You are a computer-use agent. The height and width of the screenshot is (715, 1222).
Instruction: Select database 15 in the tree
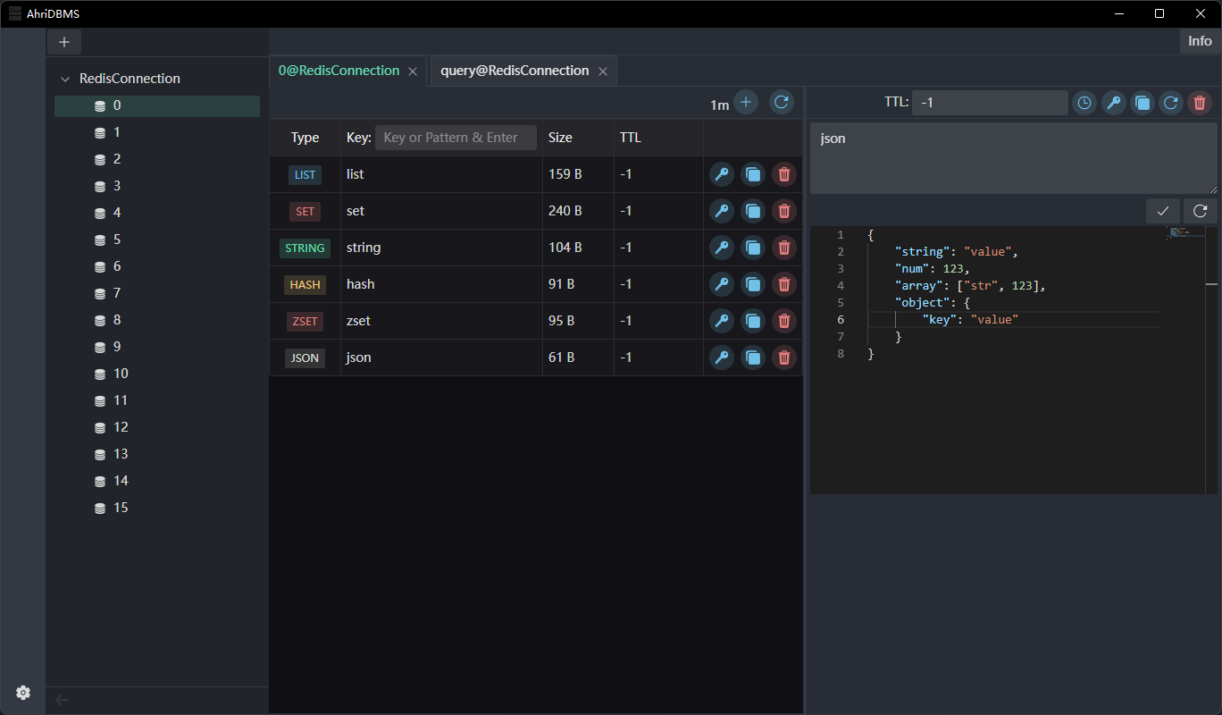pos(157,508)
